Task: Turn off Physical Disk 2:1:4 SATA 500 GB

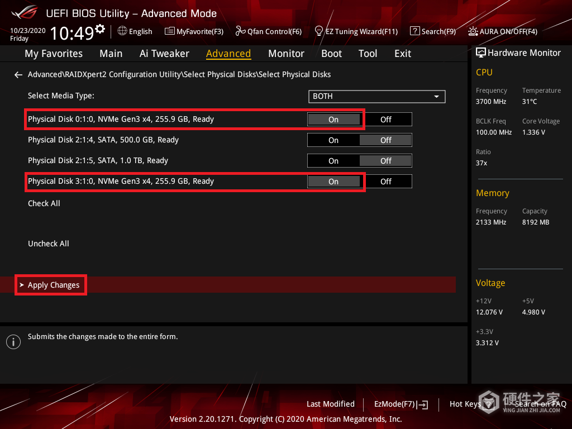Action: [385, 140]
